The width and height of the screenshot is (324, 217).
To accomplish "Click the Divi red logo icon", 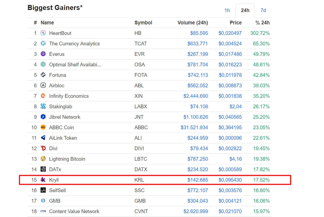I will point(43,148).
